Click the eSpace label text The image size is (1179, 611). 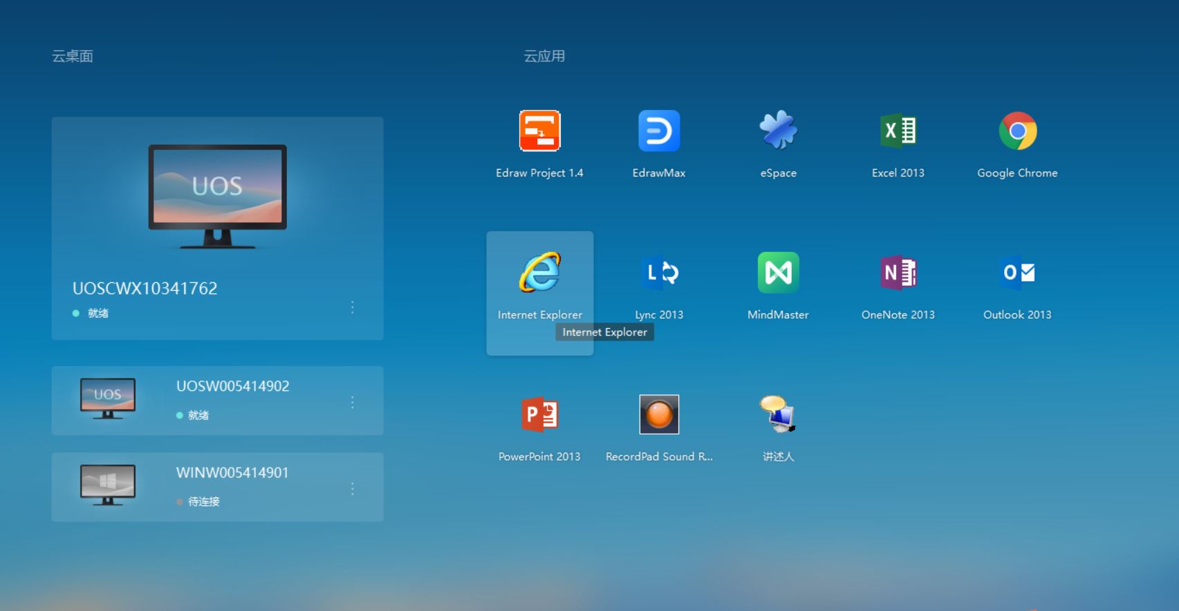(779, 173)
